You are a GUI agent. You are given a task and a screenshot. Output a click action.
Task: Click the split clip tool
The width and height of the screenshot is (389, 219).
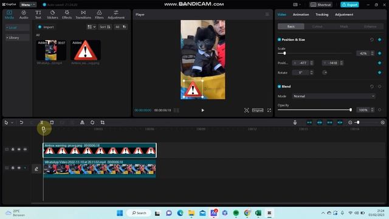click(x=42, y=122)
